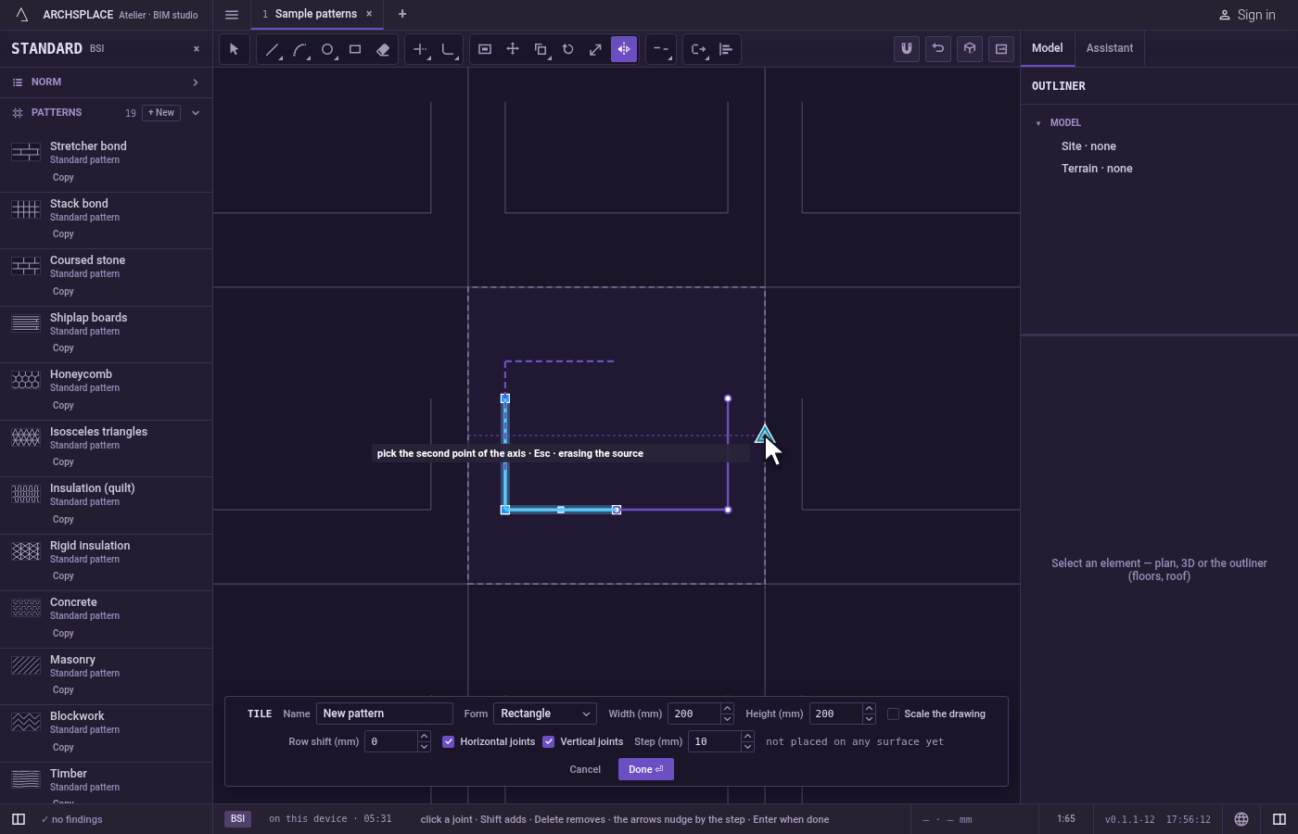Open the align tool
Screen dimensions: 1298x834
pos(726,49)
